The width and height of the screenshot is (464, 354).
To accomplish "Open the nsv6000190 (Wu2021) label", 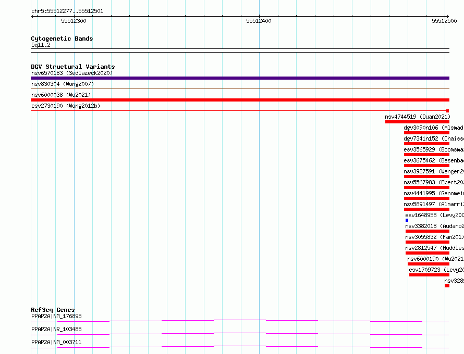I will [435, 259].
